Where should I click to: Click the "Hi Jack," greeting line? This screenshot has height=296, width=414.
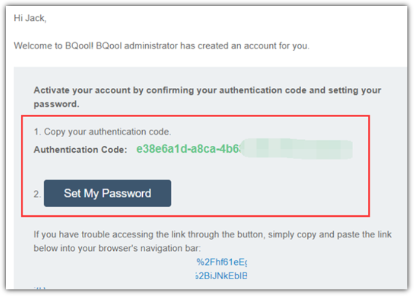tap(30, 18)
